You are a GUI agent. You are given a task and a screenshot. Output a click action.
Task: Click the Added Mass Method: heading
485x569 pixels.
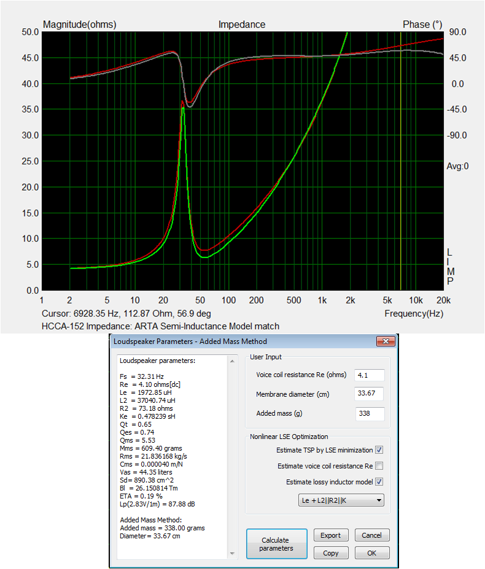click(x=151, y=521)
